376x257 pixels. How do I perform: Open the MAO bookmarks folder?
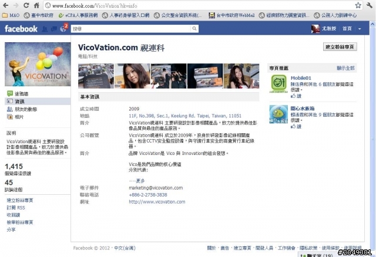(x=11, y=15)
